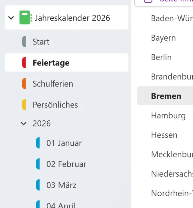Open the 04 April section
This screenshot has width=193, height=208.
(x=61, y=205)
